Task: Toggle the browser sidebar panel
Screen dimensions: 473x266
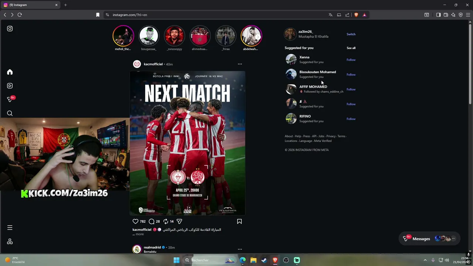Action: [x=438, y=15]
